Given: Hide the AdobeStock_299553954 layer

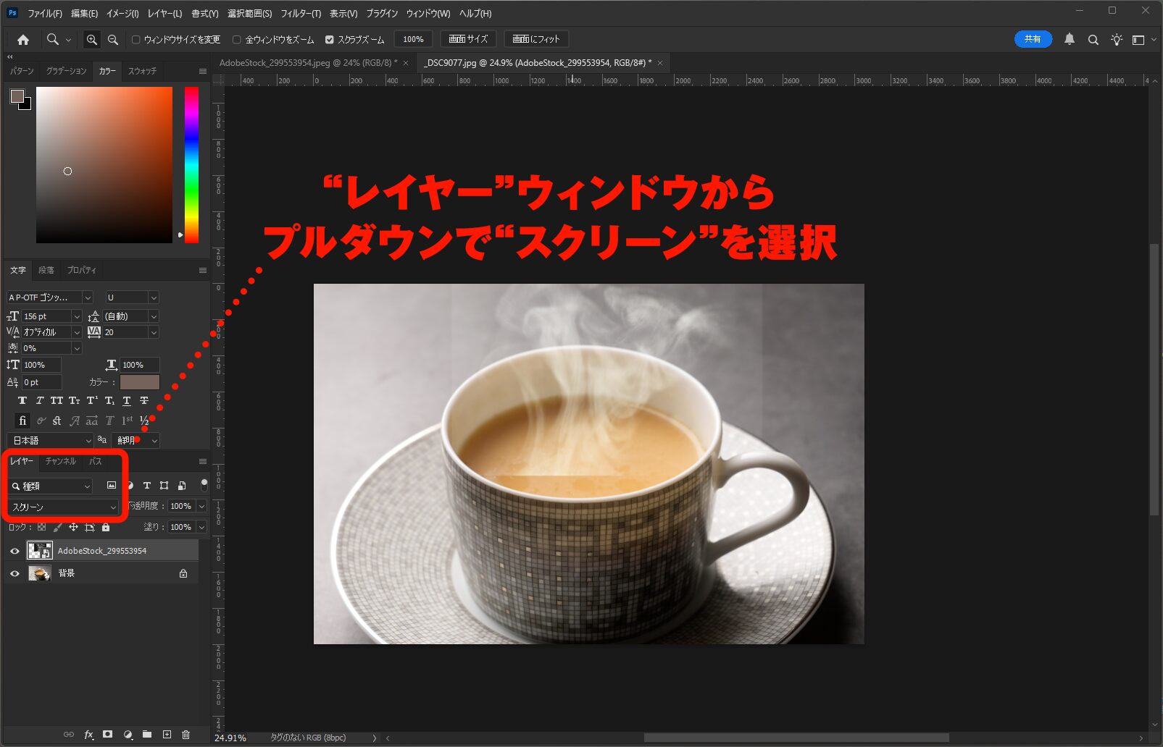Looking at the screenshot, I should pos(14,551).
